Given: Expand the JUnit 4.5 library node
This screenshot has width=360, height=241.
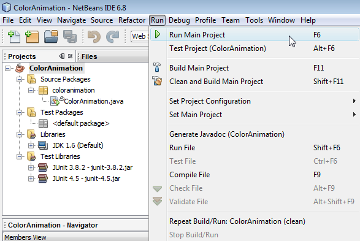Looking at the screenshot, I should coord(31,178).
